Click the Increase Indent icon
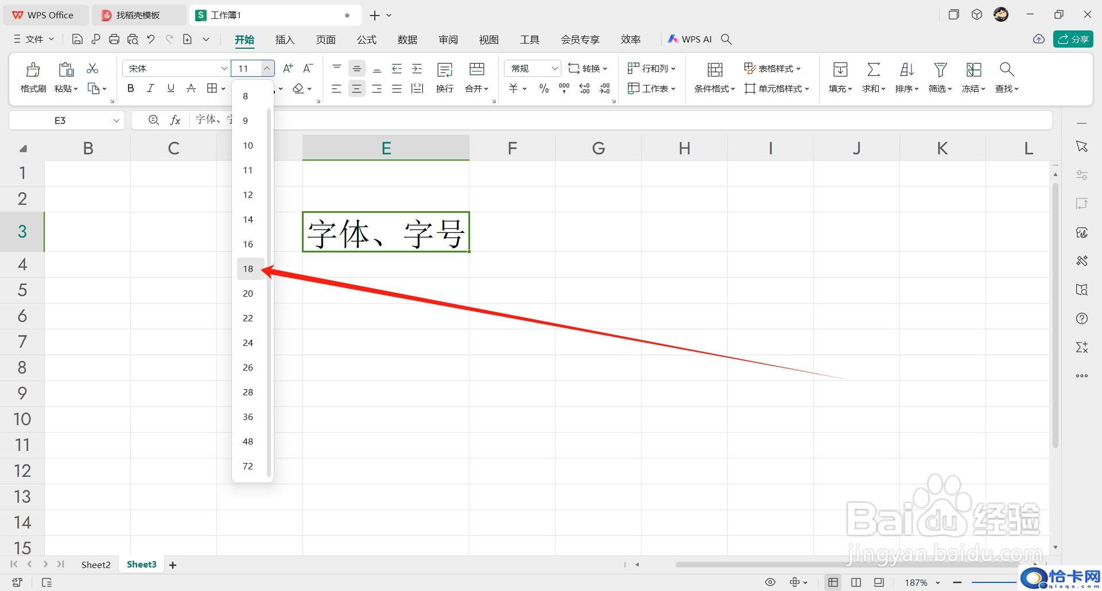 coord(417,68)
